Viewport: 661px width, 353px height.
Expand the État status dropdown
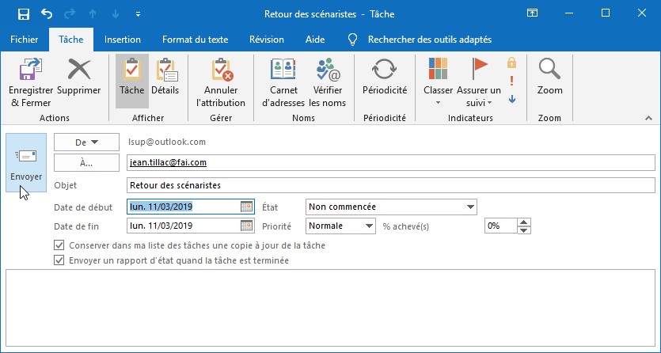click(470, 207)
